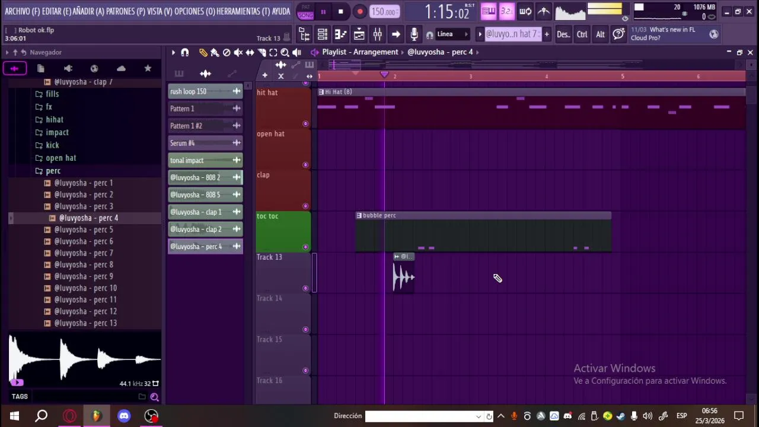
Task: Mute Track 13 with its dot
Action: coord(306,288)
